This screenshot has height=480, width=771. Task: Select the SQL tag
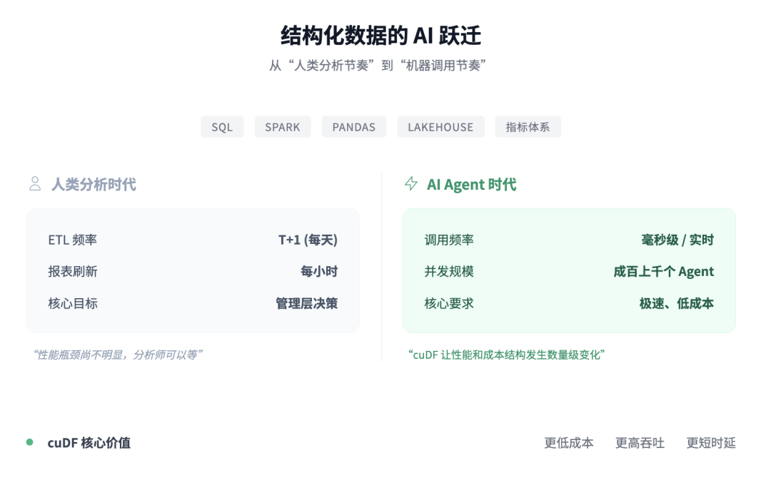coord(222,127)
